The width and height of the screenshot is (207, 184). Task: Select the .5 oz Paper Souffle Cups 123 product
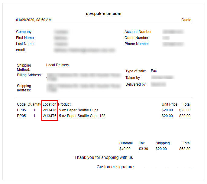tap(82, 116)
